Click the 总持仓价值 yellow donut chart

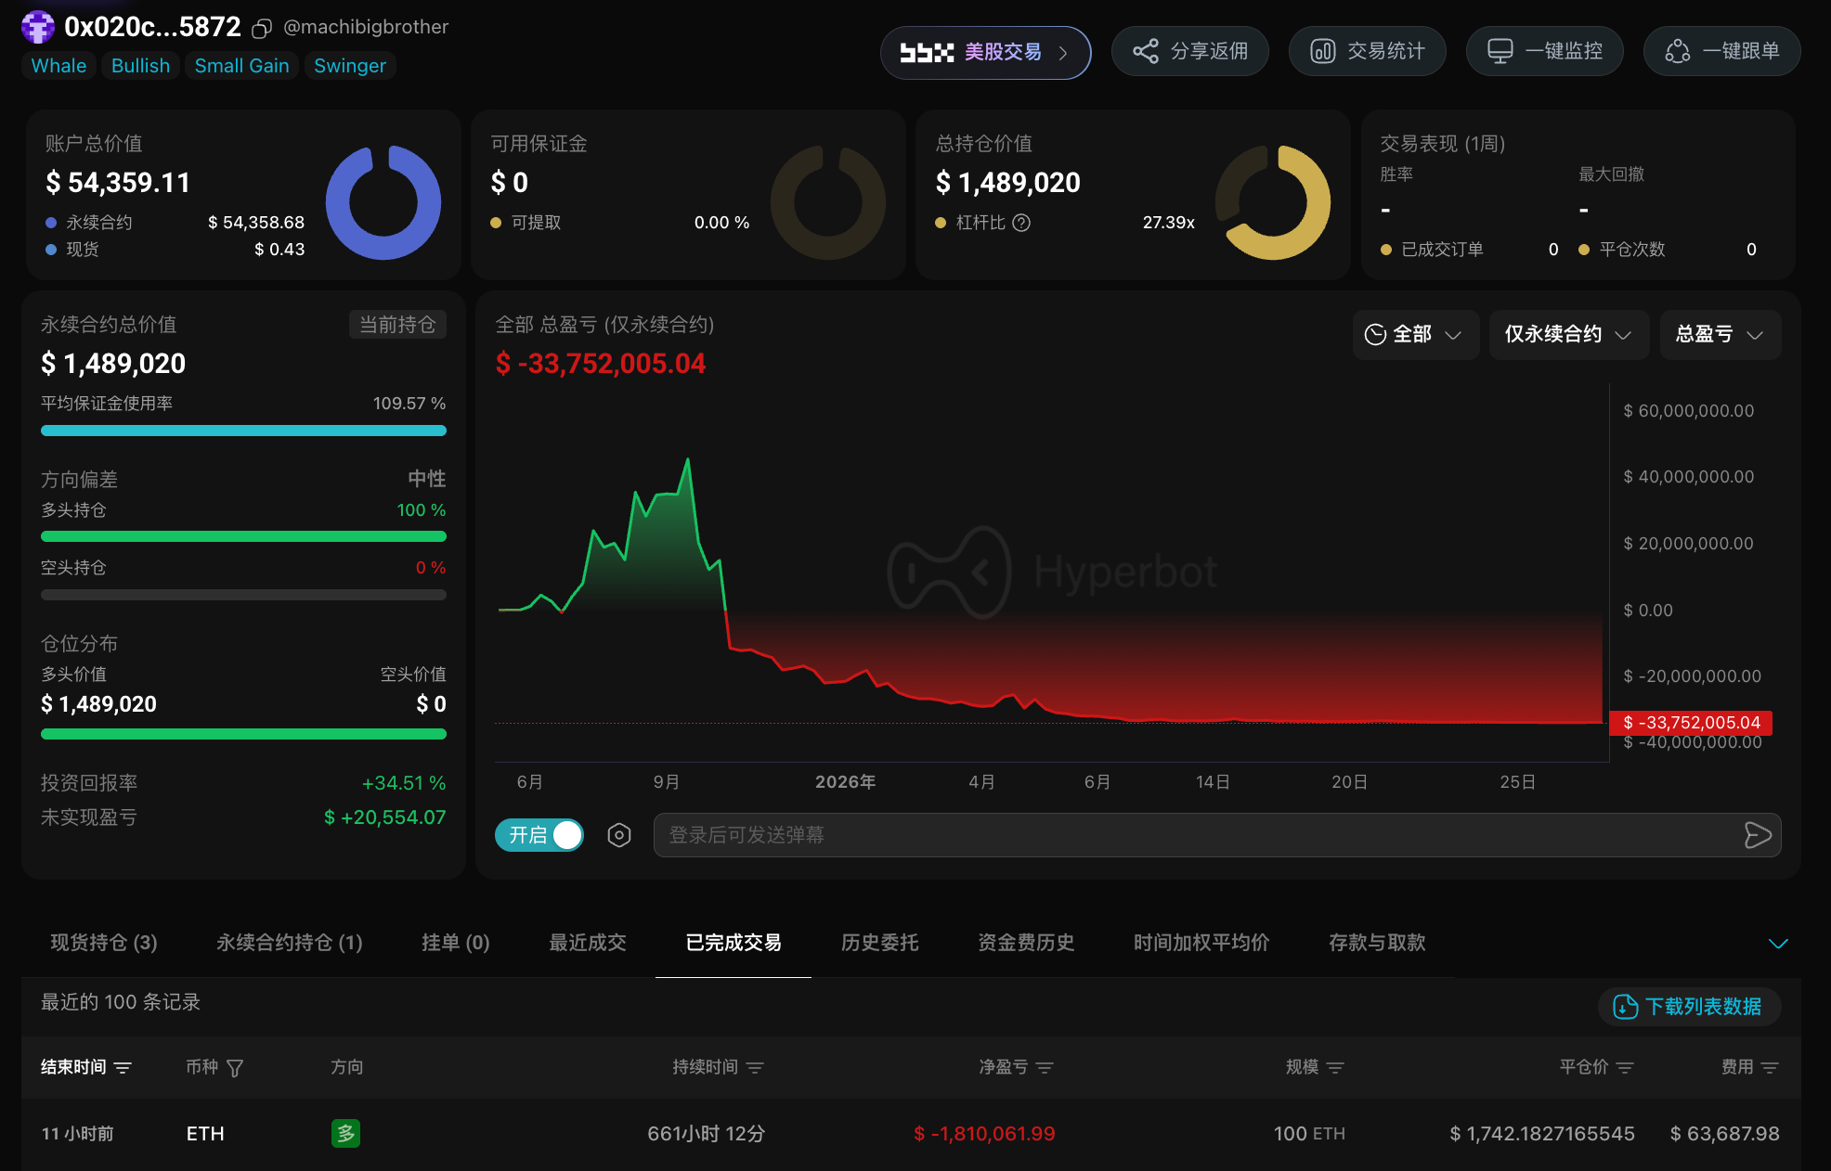pos(1273,202)
